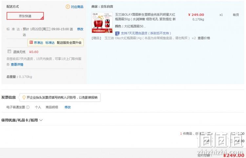Click the 7-day return badge icon

click(117, 33)
